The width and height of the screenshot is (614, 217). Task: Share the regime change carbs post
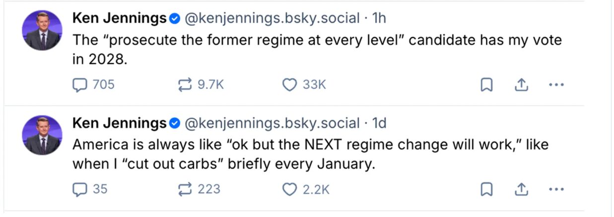[521, 189]
